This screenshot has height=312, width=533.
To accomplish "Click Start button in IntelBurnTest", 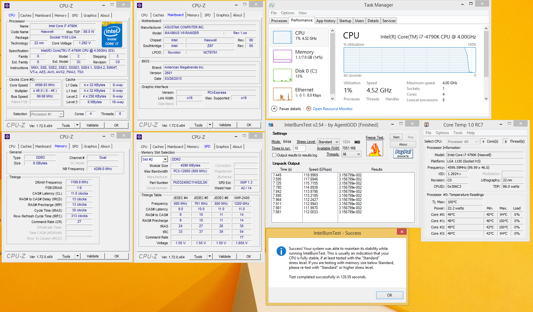I will (396, 137).
